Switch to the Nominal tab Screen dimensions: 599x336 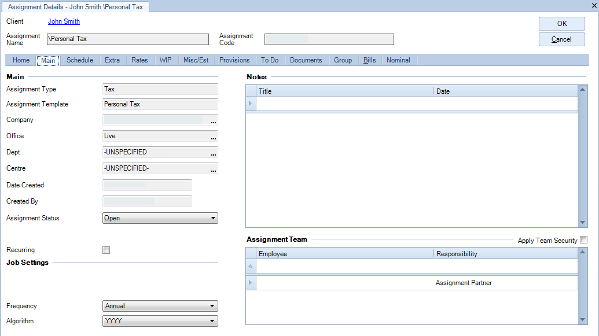coord(398,60)
